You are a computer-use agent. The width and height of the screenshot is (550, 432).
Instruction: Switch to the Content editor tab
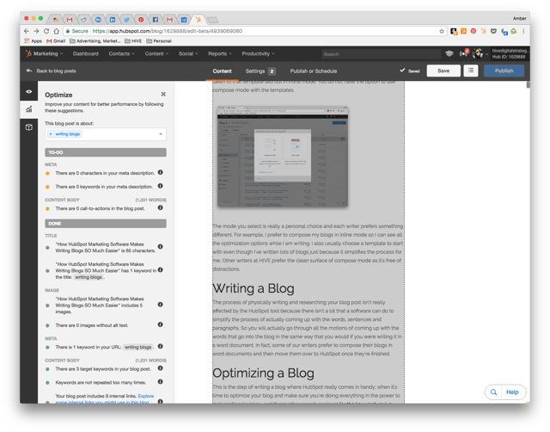pos(222,71)
